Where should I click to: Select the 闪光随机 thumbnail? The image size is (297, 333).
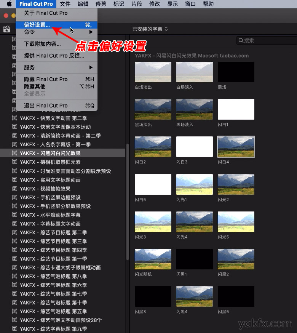153,259
